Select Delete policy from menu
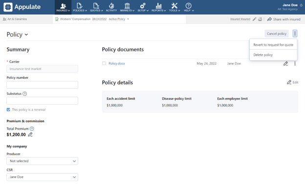 [x=273, y=55]
